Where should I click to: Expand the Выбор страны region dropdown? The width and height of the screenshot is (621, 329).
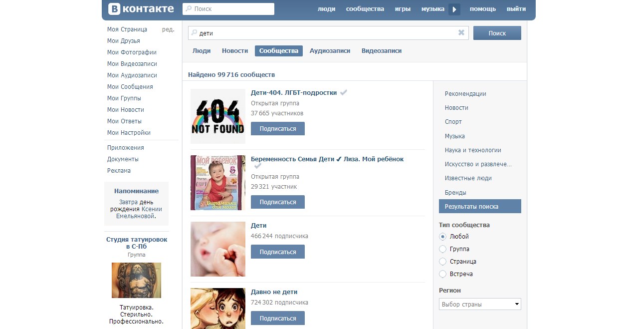480,304
